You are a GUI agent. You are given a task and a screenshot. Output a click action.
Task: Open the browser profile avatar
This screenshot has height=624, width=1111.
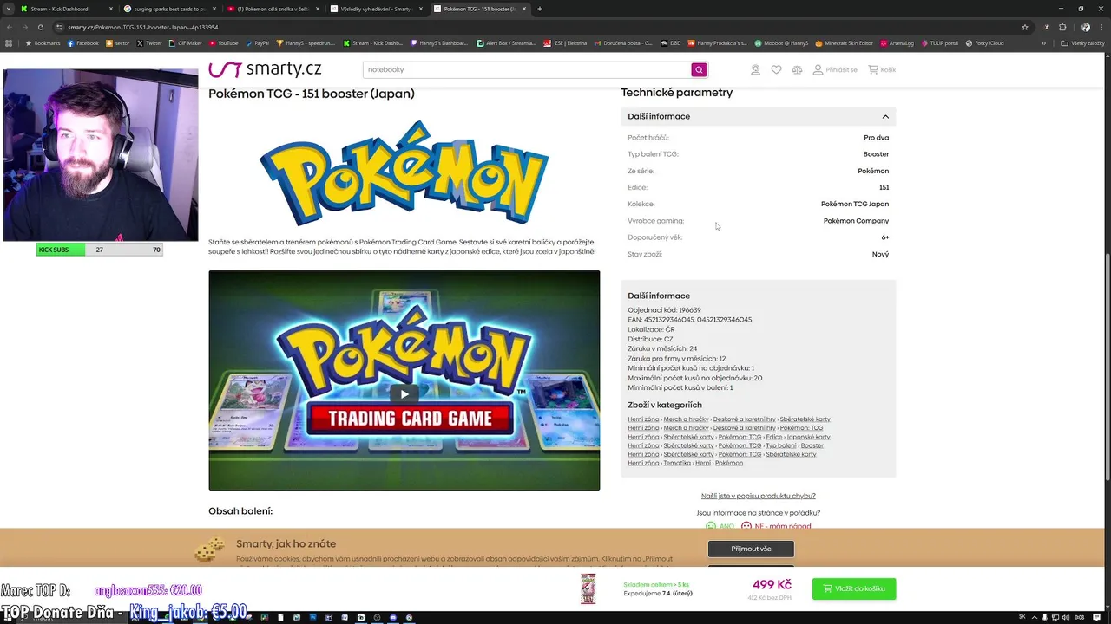click(1086, 27)
